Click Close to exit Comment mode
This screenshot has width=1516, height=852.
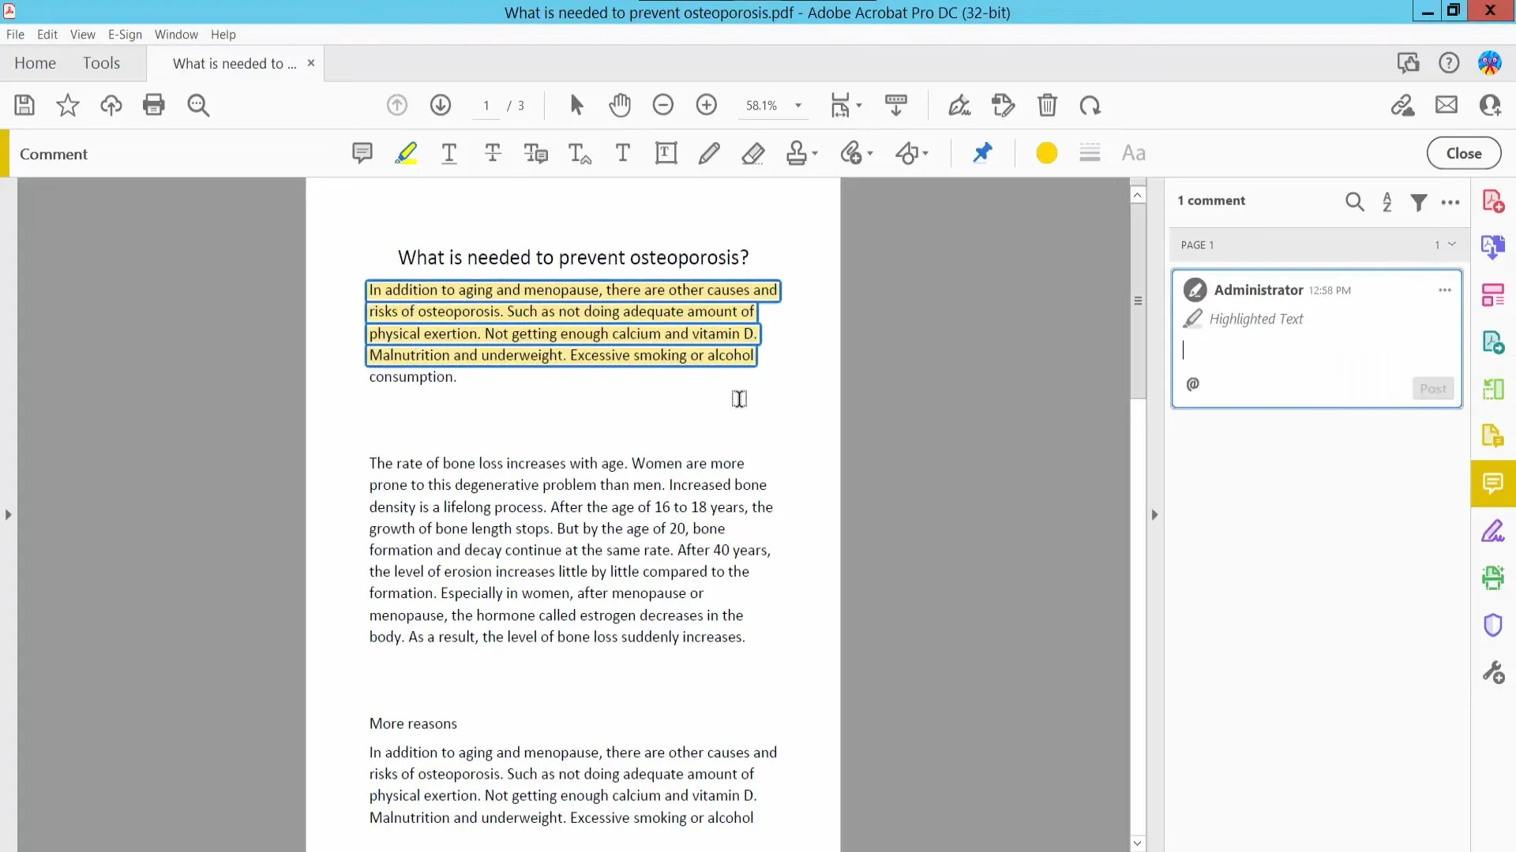[x=1463, y=152]
